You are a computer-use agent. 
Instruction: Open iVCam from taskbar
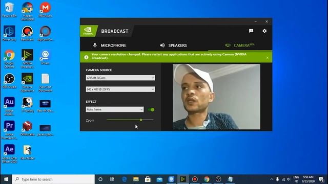pyautogui.click(x=171, y=179)
